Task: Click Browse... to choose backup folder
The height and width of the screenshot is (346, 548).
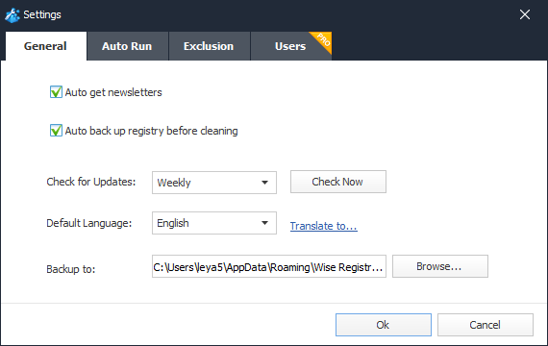Action: point(440,266)
